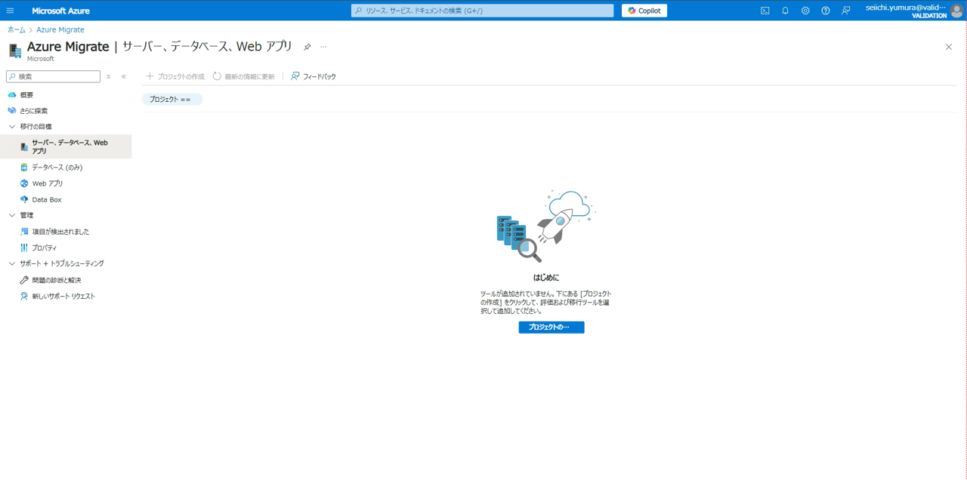
Task: Select データベース (のみ) in the sidebar
Action: click(x=57, y=168)
